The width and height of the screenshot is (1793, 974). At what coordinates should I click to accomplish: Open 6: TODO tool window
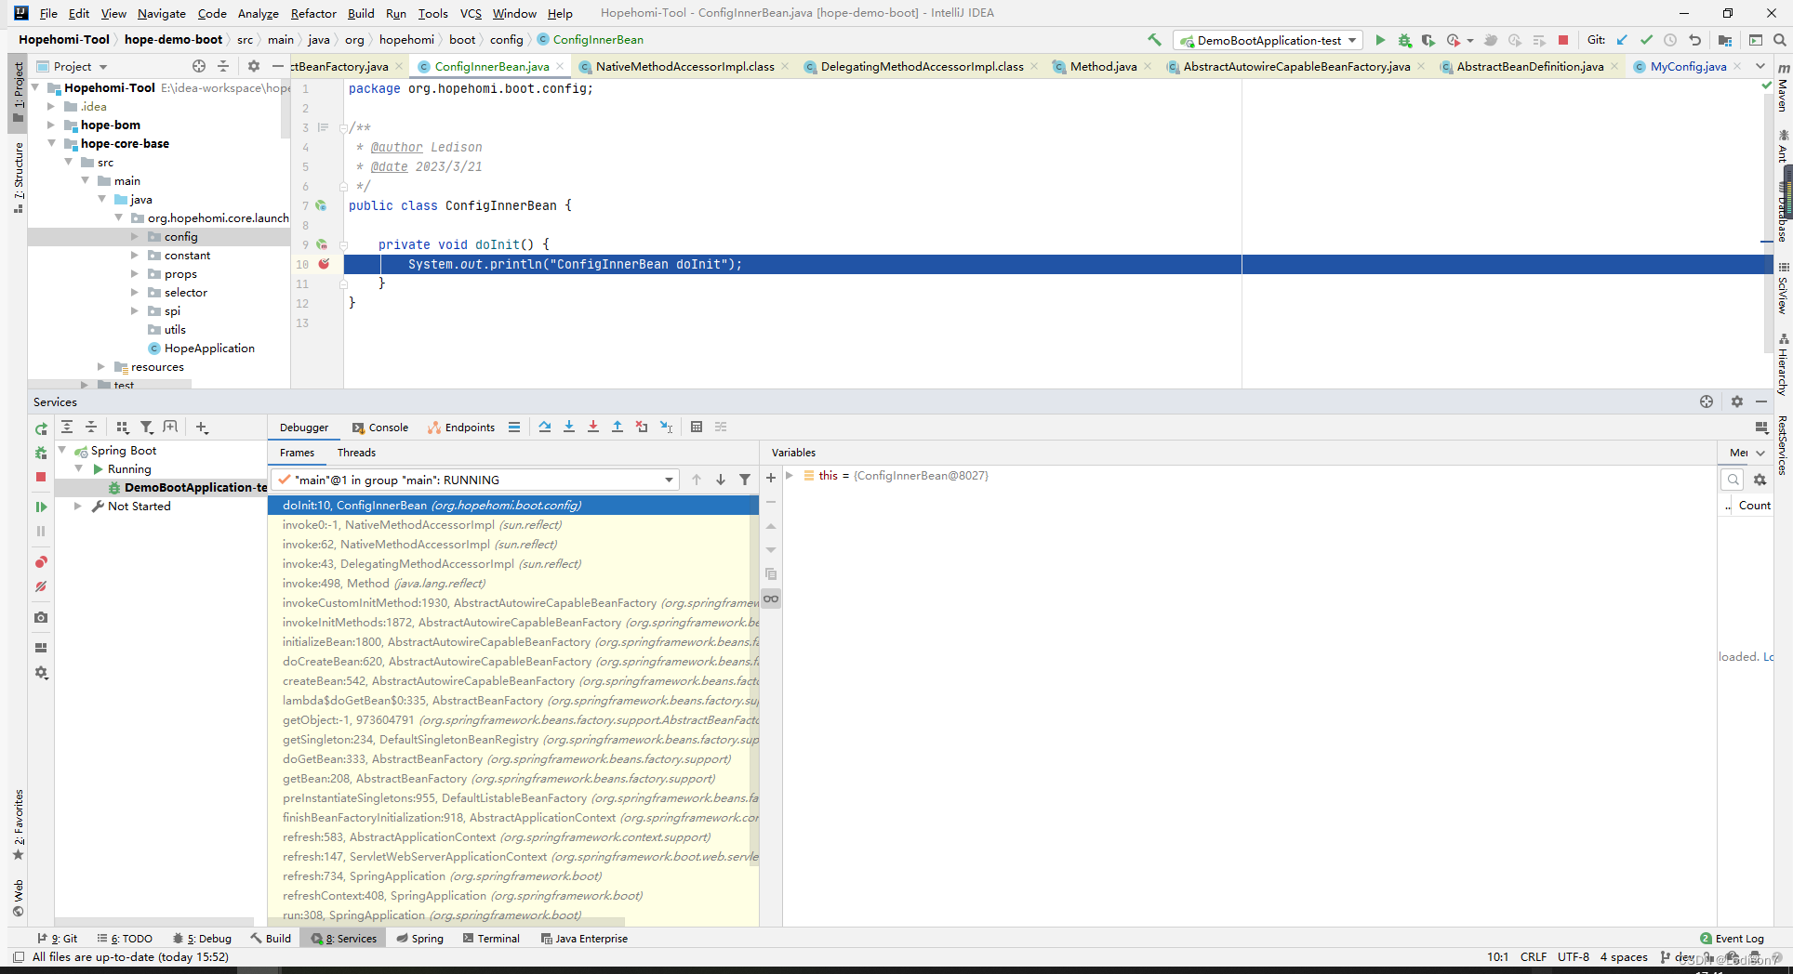pos(126,939)
